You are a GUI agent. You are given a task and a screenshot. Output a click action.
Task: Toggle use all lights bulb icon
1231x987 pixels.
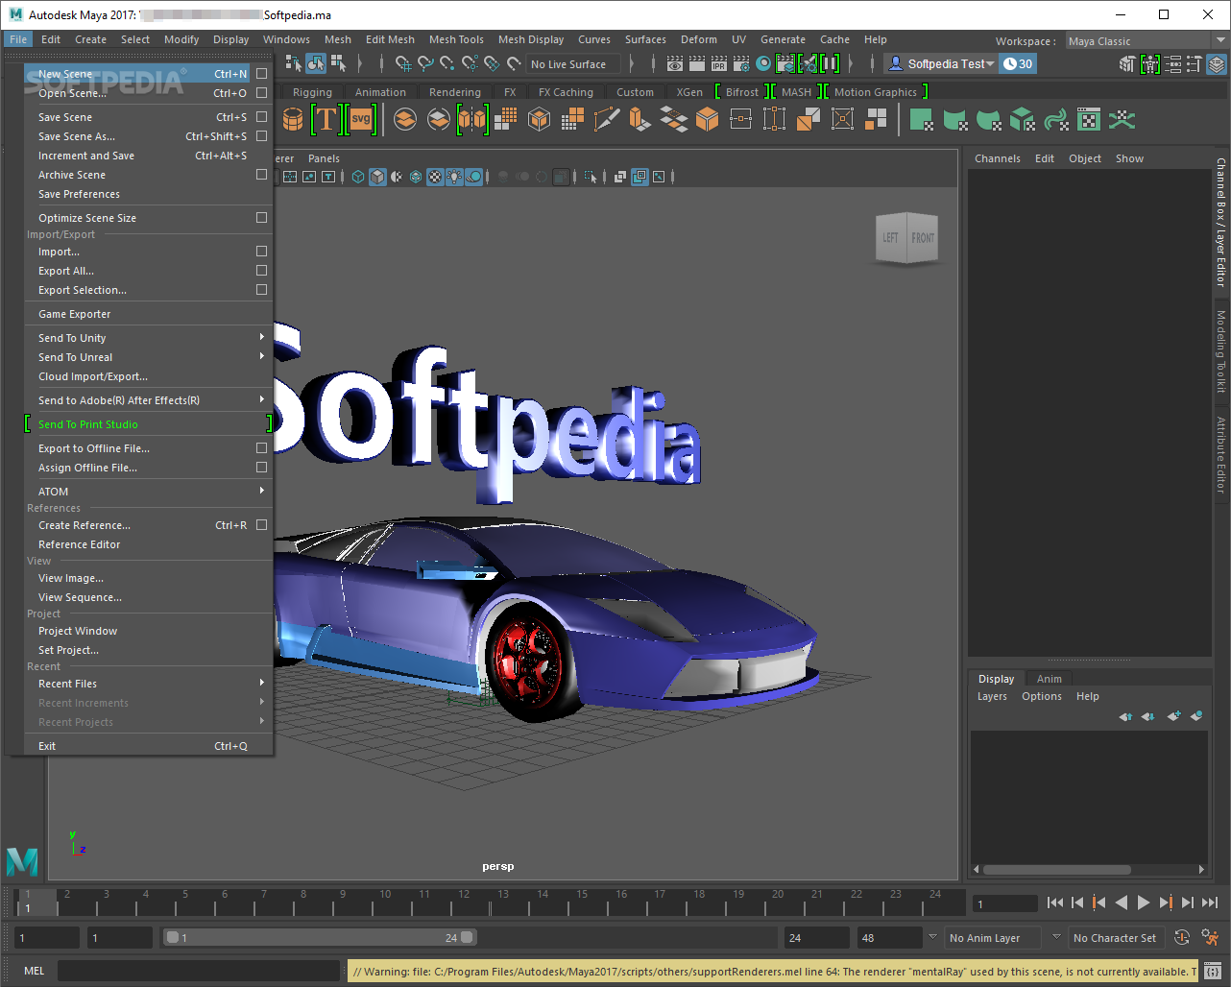tap(454, 177)
